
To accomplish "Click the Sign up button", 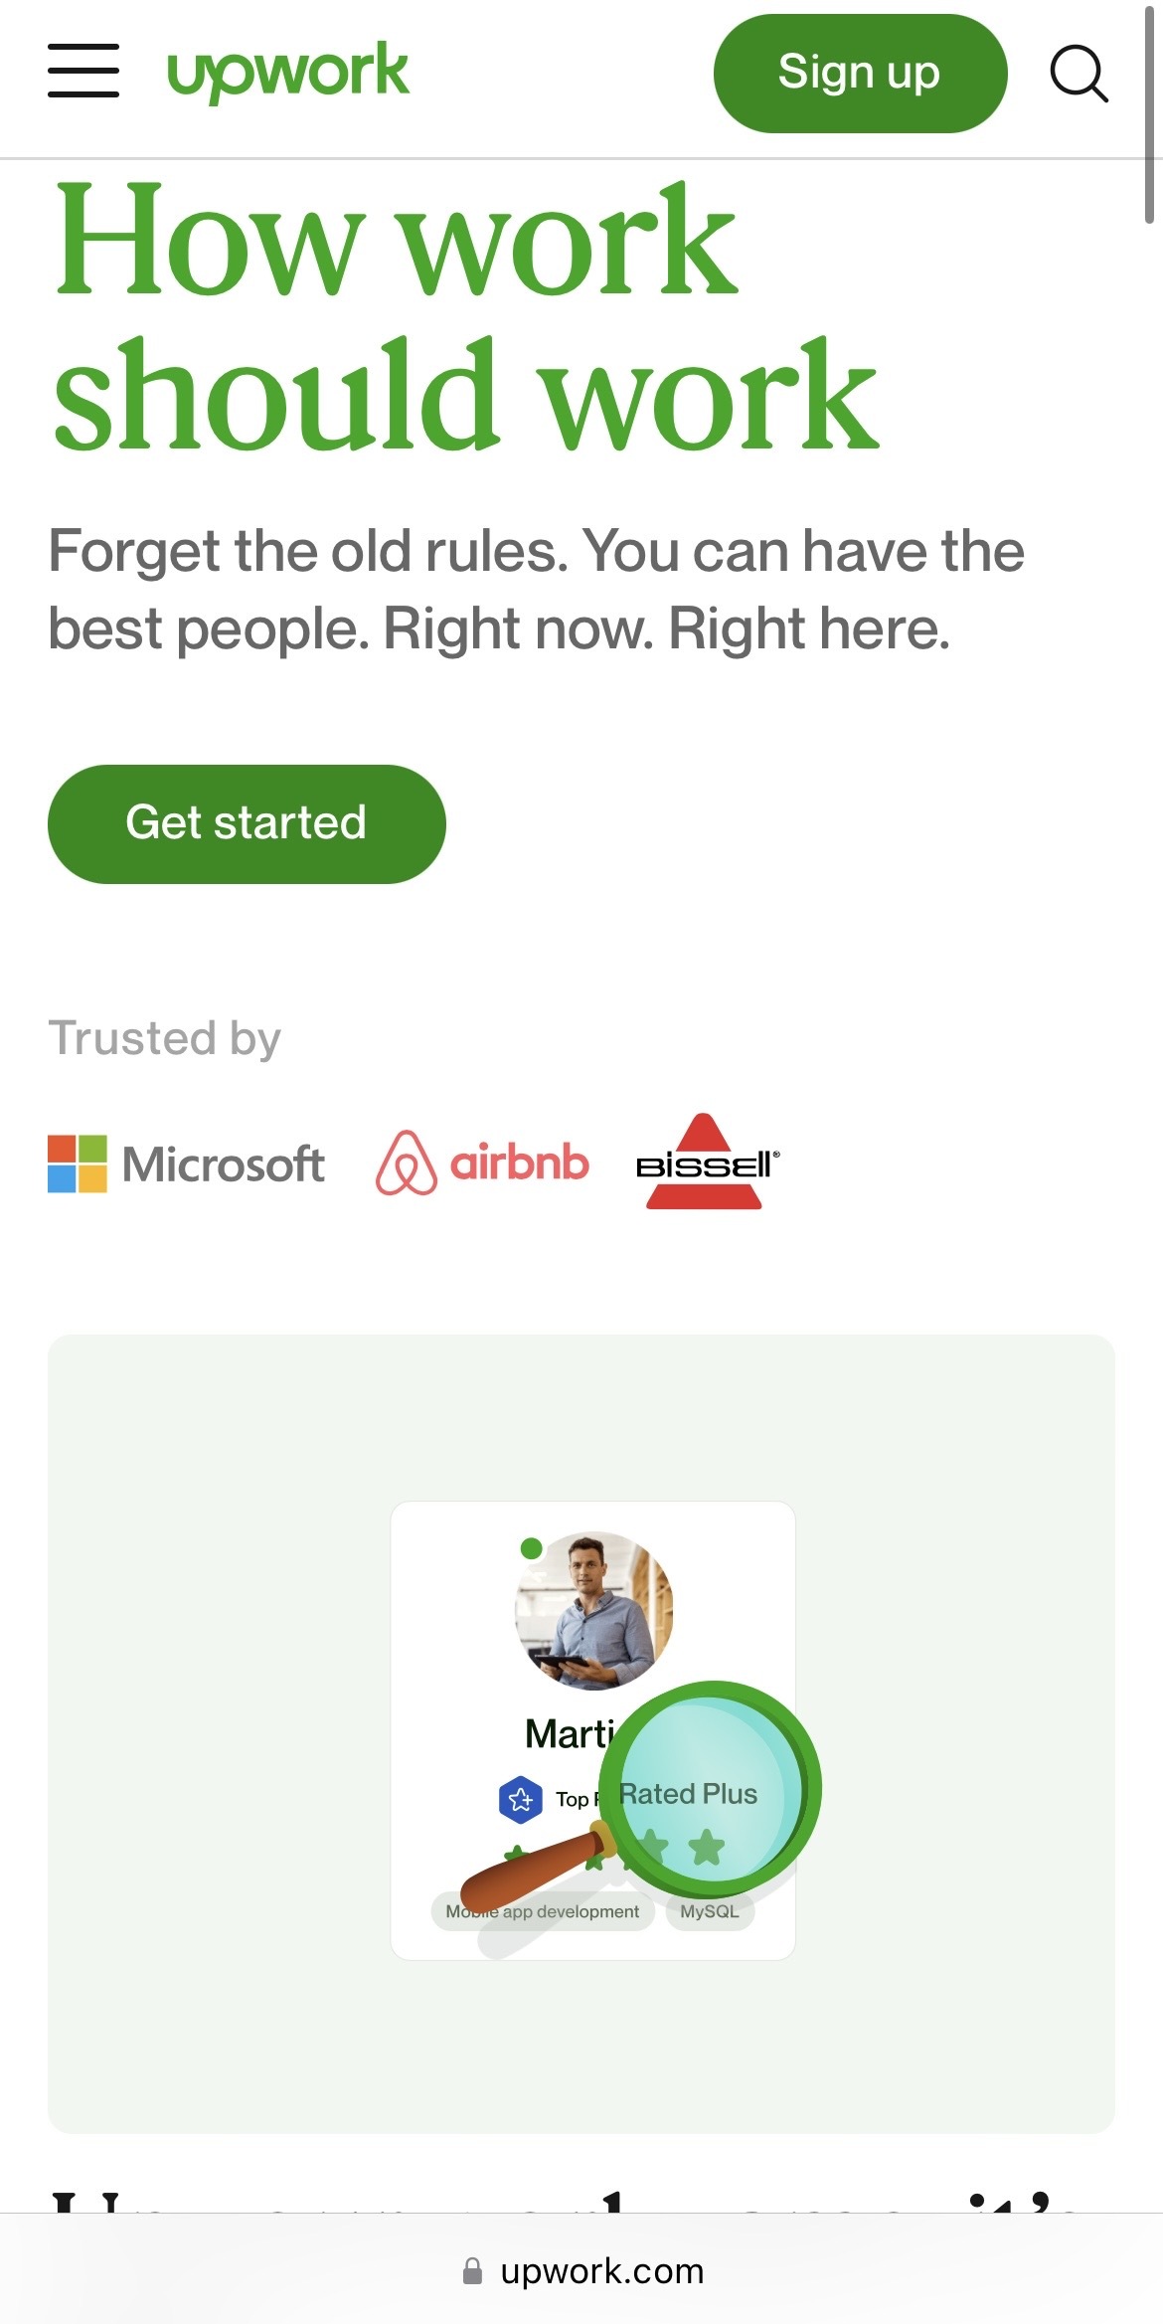I will click(x=860, y=73).
